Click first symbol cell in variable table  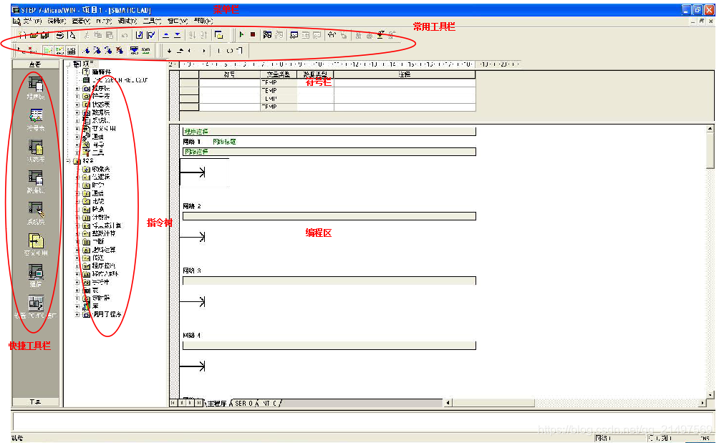229,82
